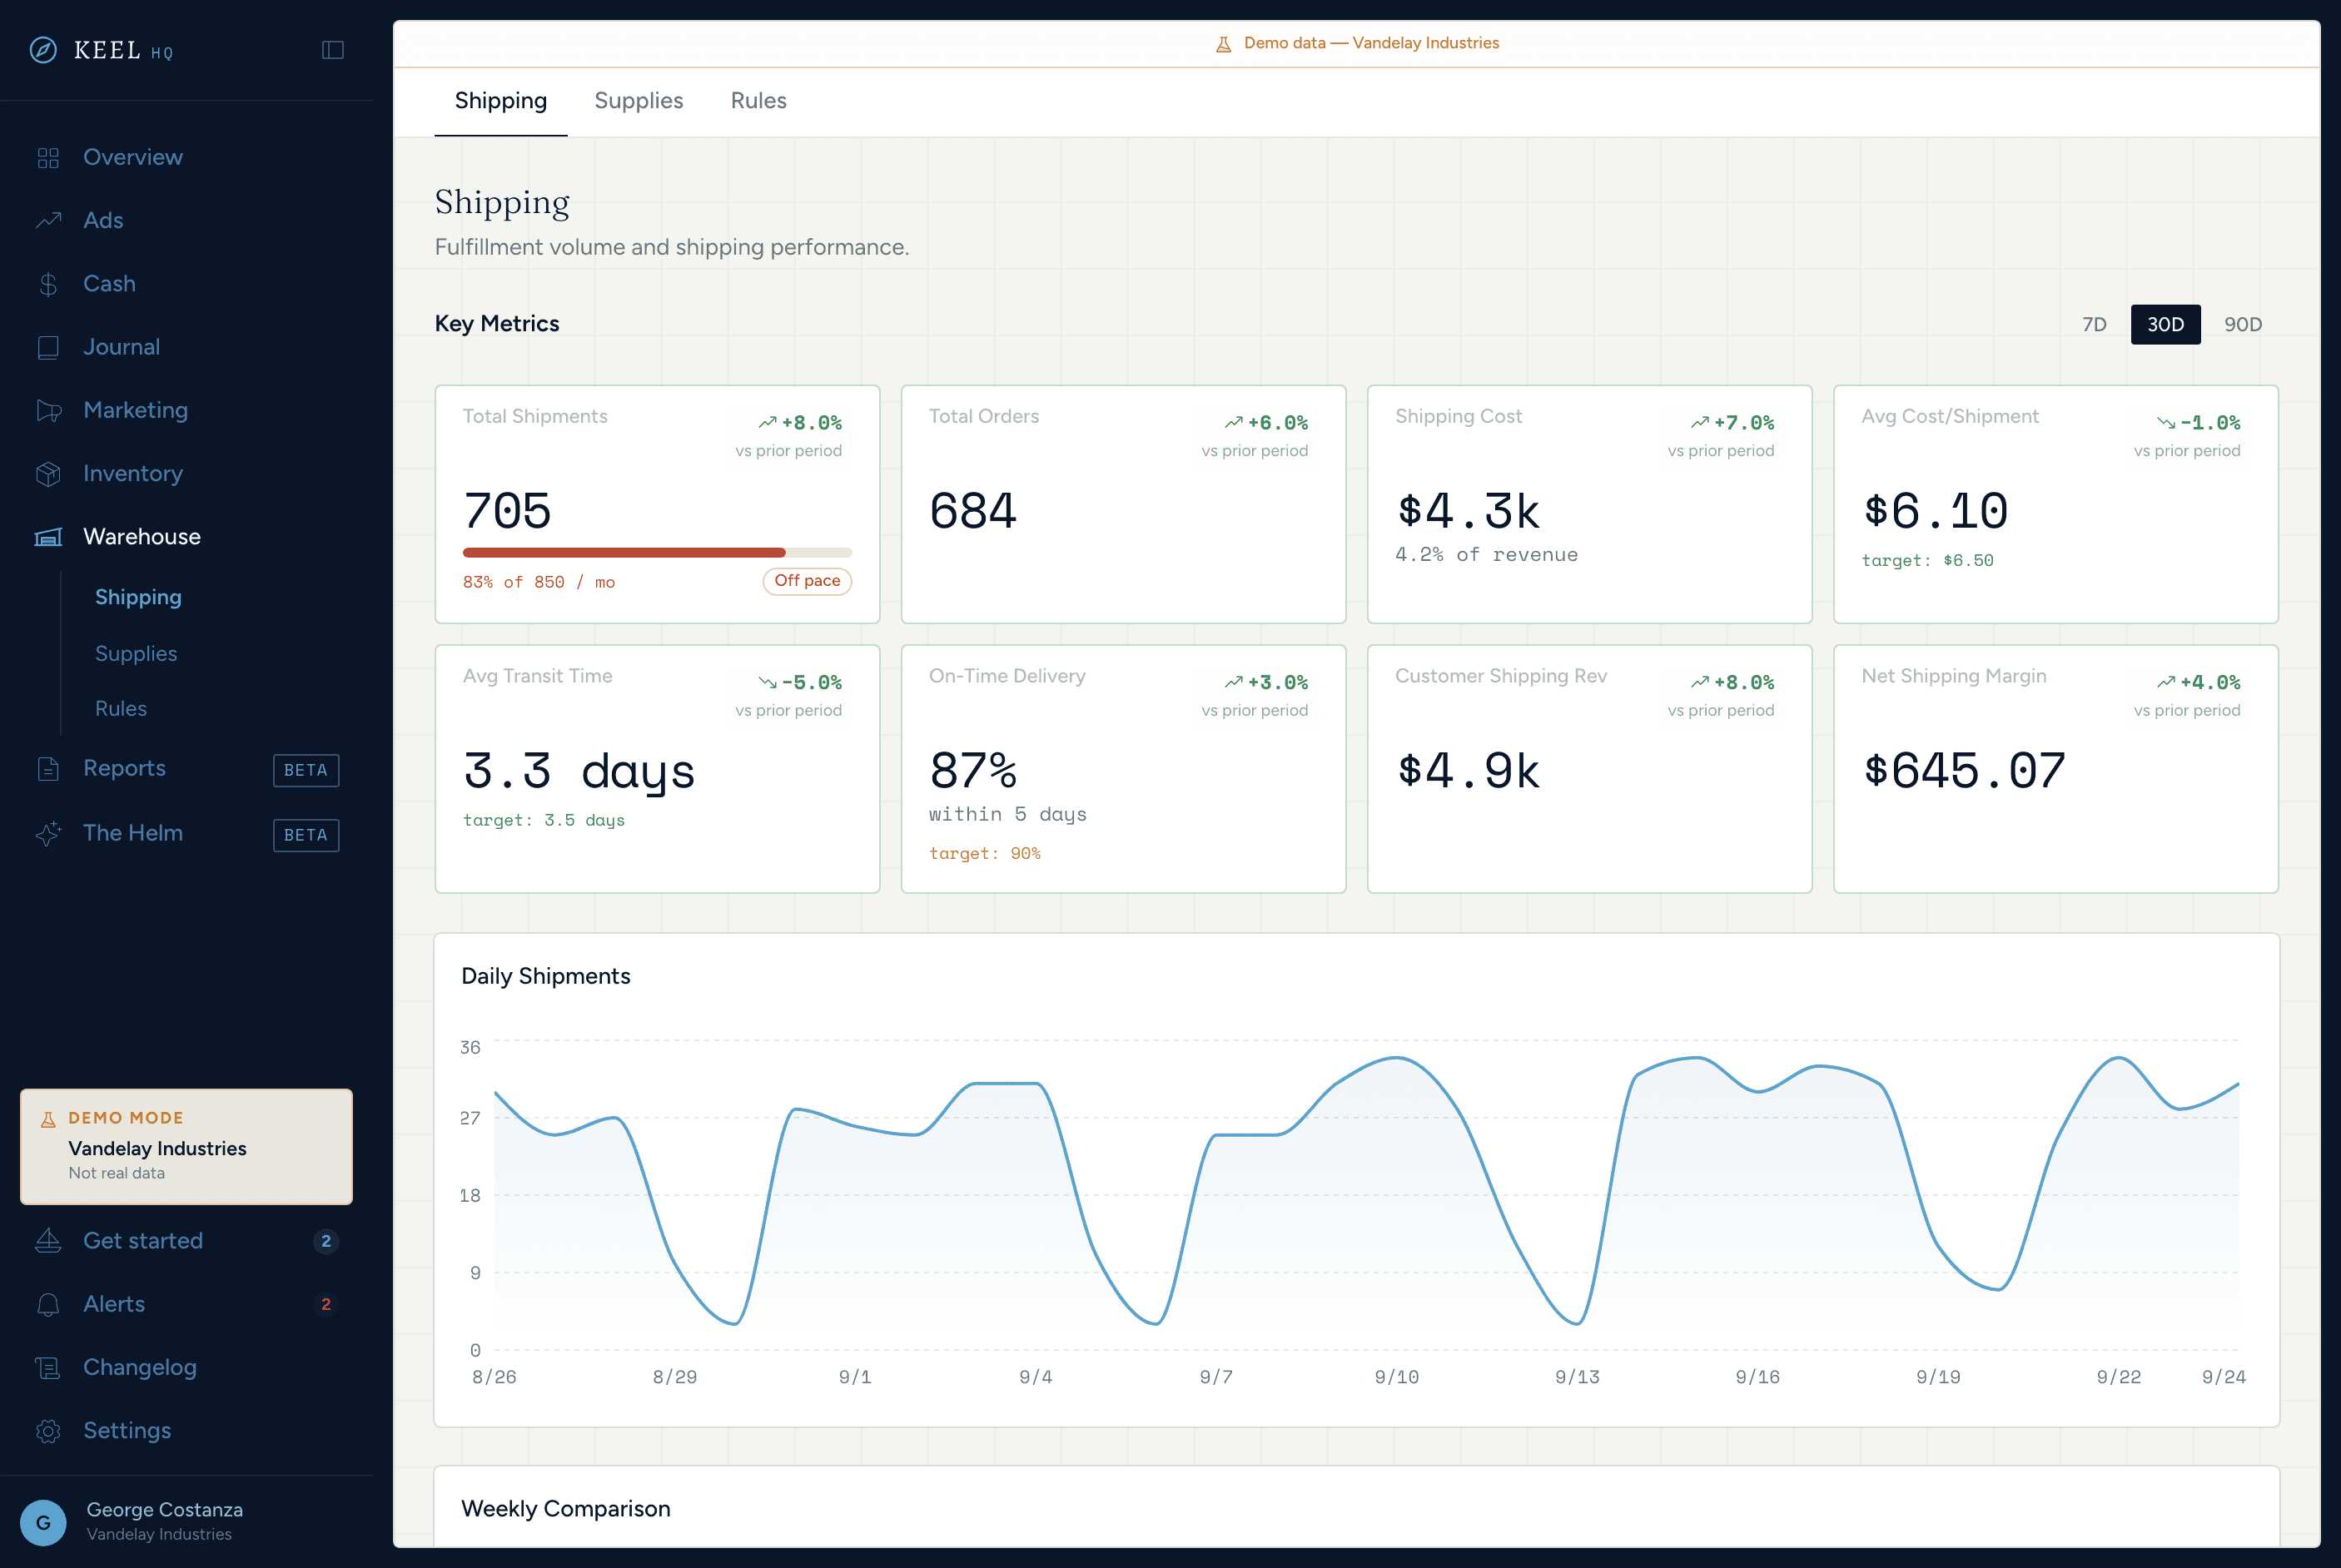Click the Changelog list icon
This screenshot has height=1568, width=2341.
pyautogui.click(x=48, y=1367)
